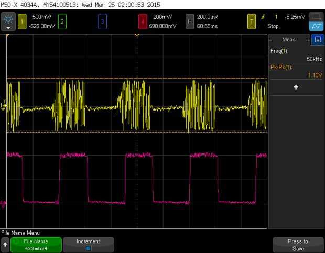Click the rising edge trigger slope icon
The image size is (325, 253).
[263, 17]
